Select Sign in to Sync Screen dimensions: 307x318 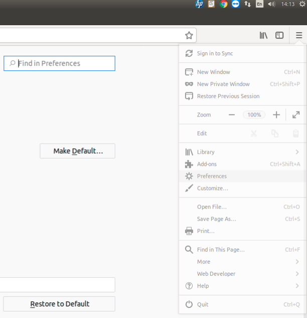(215, 53)
